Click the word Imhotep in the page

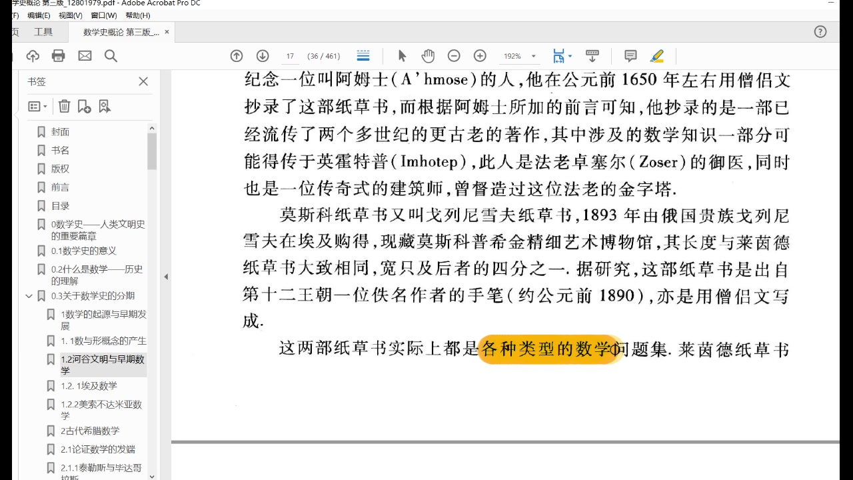point(428,162)
